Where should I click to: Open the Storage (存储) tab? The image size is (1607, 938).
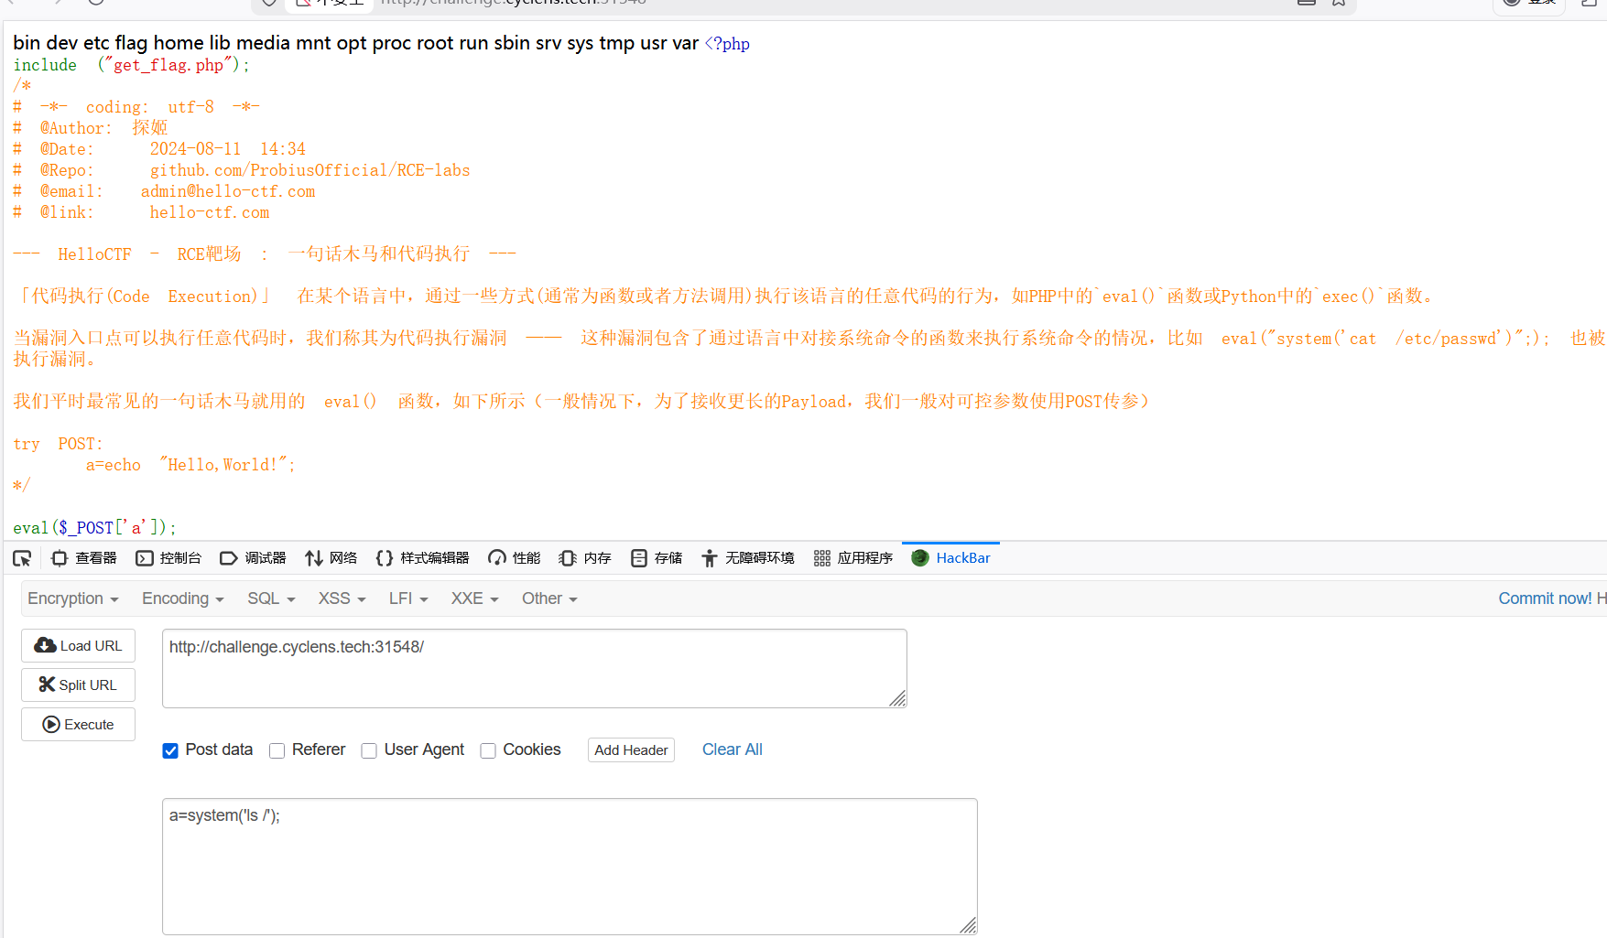(657, 558)
